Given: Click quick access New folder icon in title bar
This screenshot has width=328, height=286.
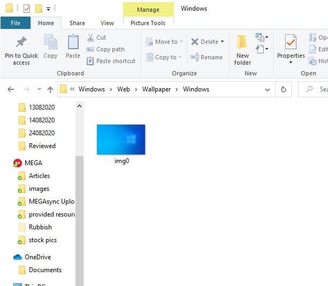Looking at the screenshot, I should (39, 9).
